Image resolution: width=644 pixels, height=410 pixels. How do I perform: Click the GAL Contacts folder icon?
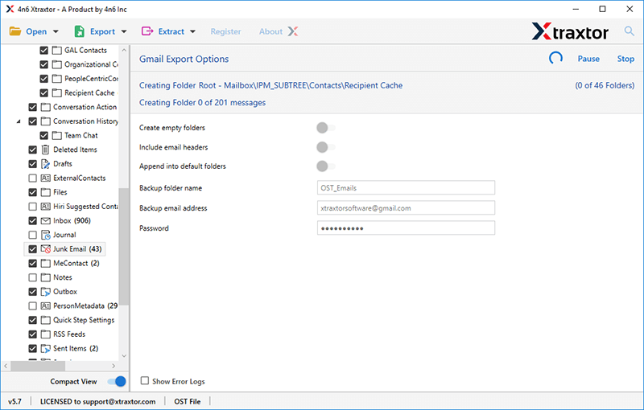[57, 50]
